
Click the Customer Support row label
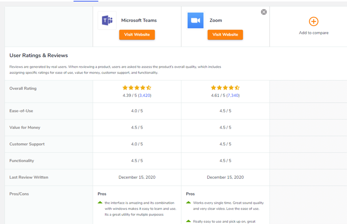pyautogui.click(x=27, y=144)
